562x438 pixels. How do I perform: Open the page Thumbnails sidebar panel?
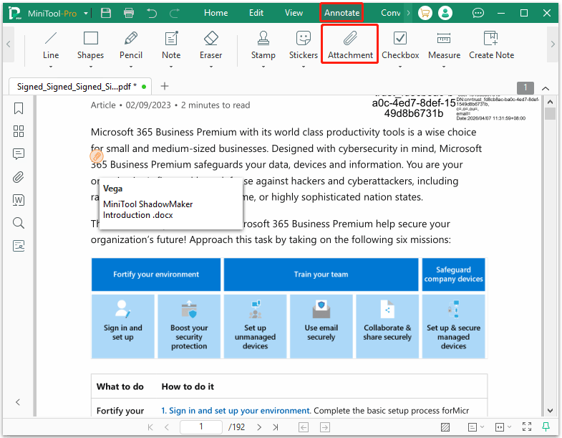tap(19, 131)
